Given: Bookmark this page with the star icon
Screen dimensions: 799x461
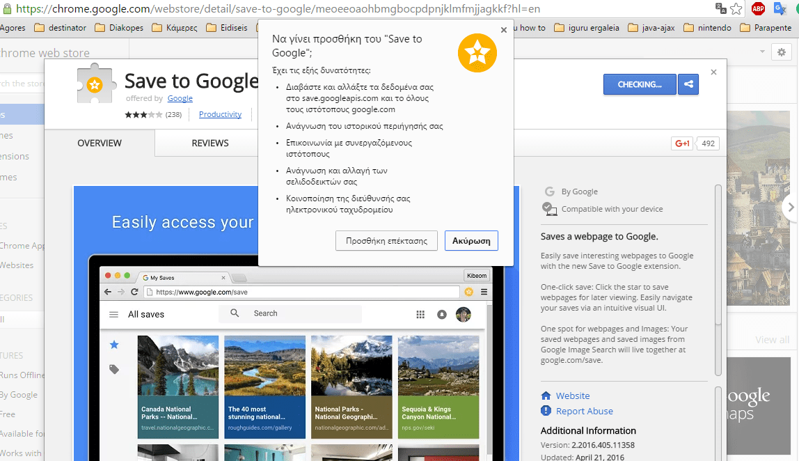Looking at the screenshot, I should (x=737, y=9).
